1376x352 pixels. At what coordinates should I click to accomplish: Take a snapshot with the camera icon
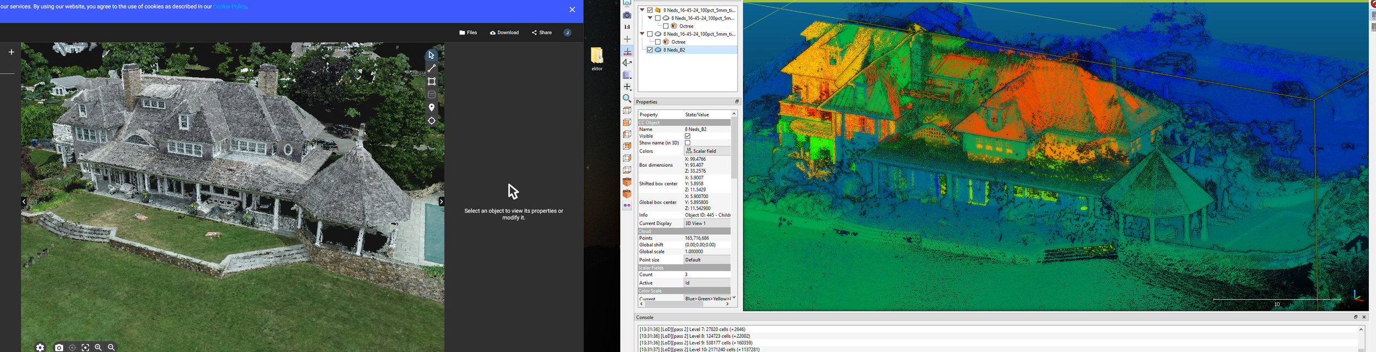click(x=59, y=348)
